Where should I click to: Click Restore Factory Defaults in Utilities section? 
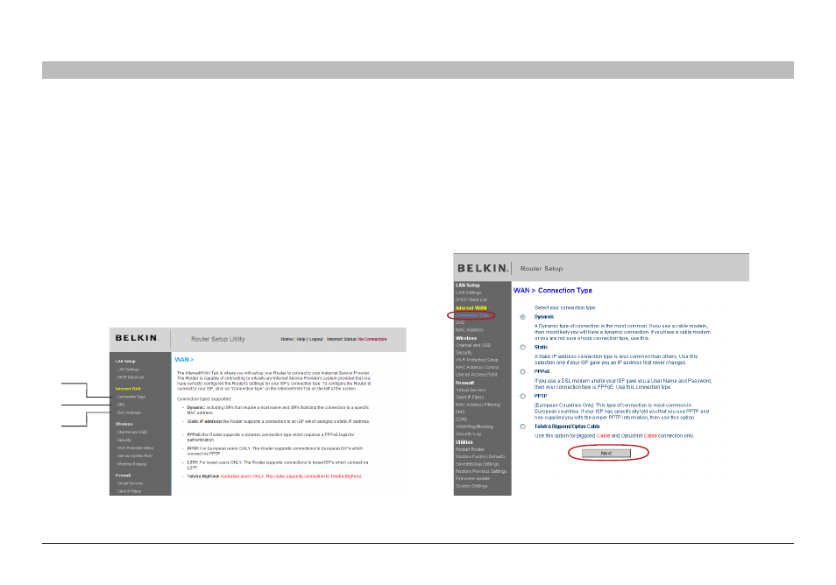(x=480, y=456)
